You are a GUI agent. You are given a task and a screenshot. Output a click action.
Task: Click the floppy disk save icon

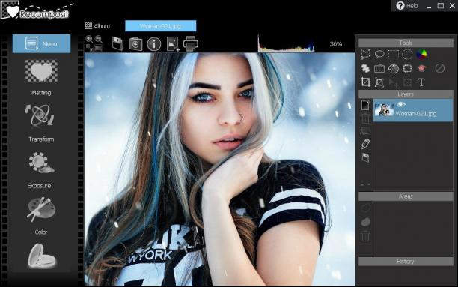[117, 44]
